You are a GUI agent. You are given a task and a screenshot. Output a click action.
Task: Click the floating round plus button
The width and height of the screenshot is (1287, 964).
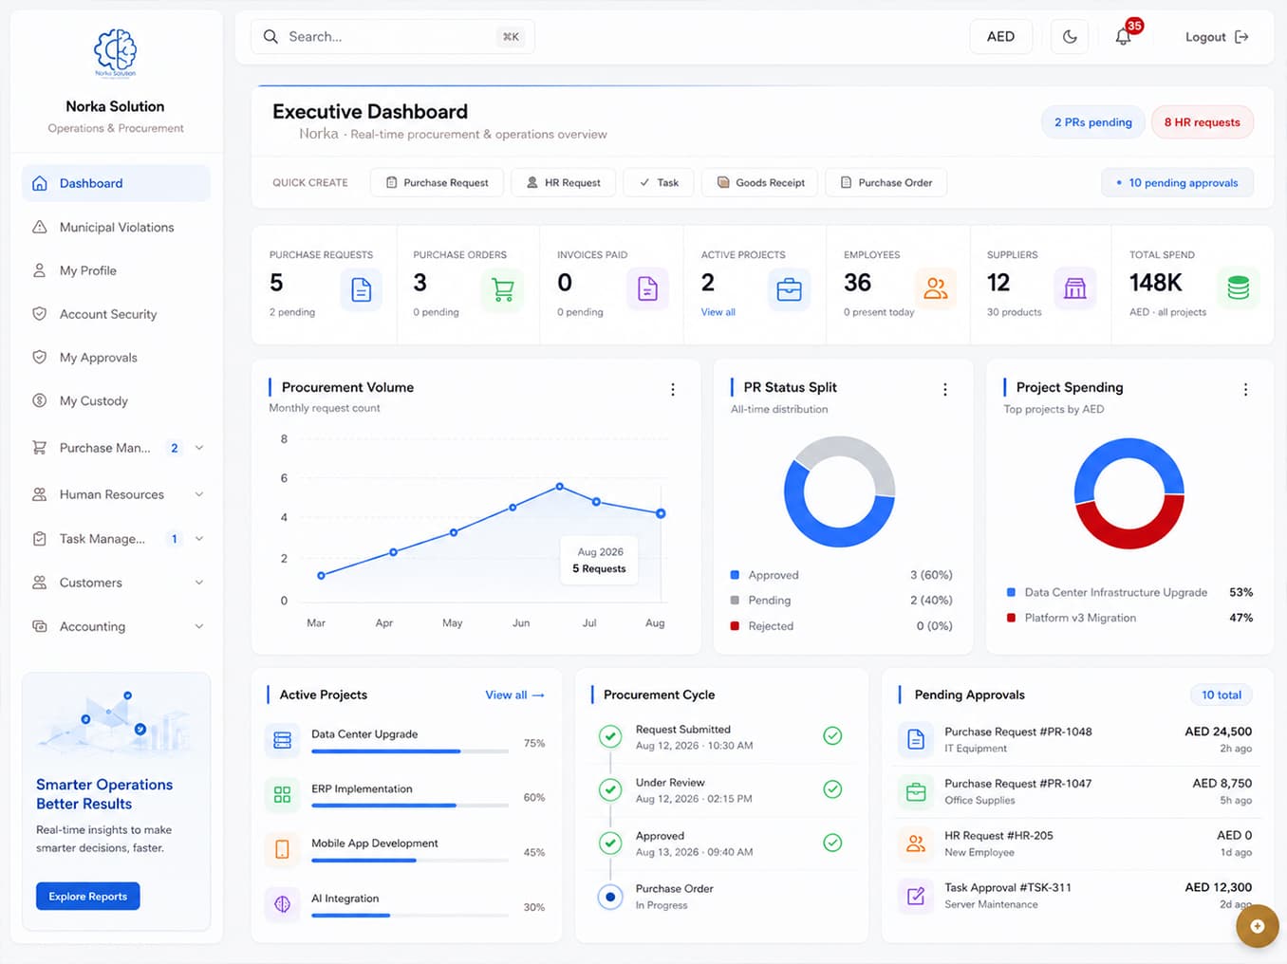point(1258,926)
